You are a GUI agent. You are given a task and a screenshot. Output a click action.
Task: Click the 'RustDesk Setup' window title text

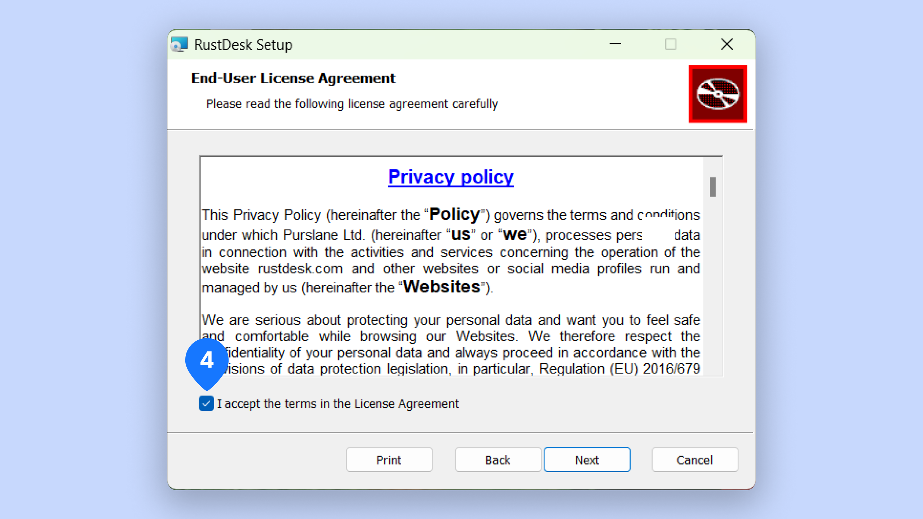[243, 45]
